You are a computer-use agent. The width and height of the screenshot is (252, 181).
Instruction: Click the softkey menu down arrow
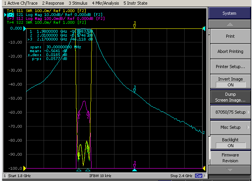click(x=229, y=170)
